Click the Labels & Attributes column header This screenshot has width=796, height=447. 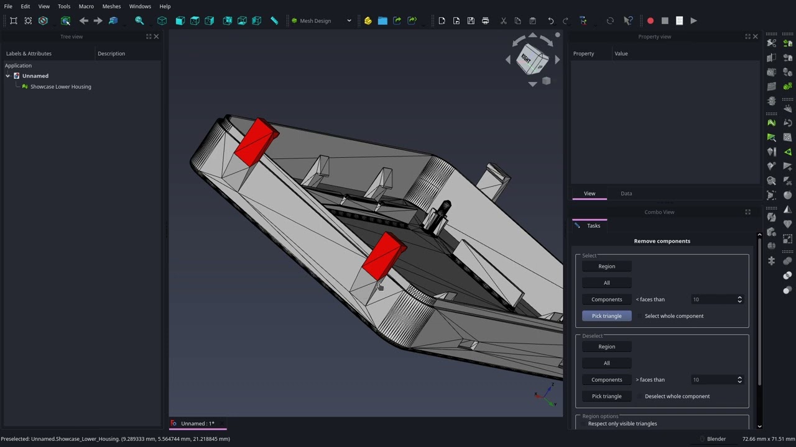(x=29, y=53)
